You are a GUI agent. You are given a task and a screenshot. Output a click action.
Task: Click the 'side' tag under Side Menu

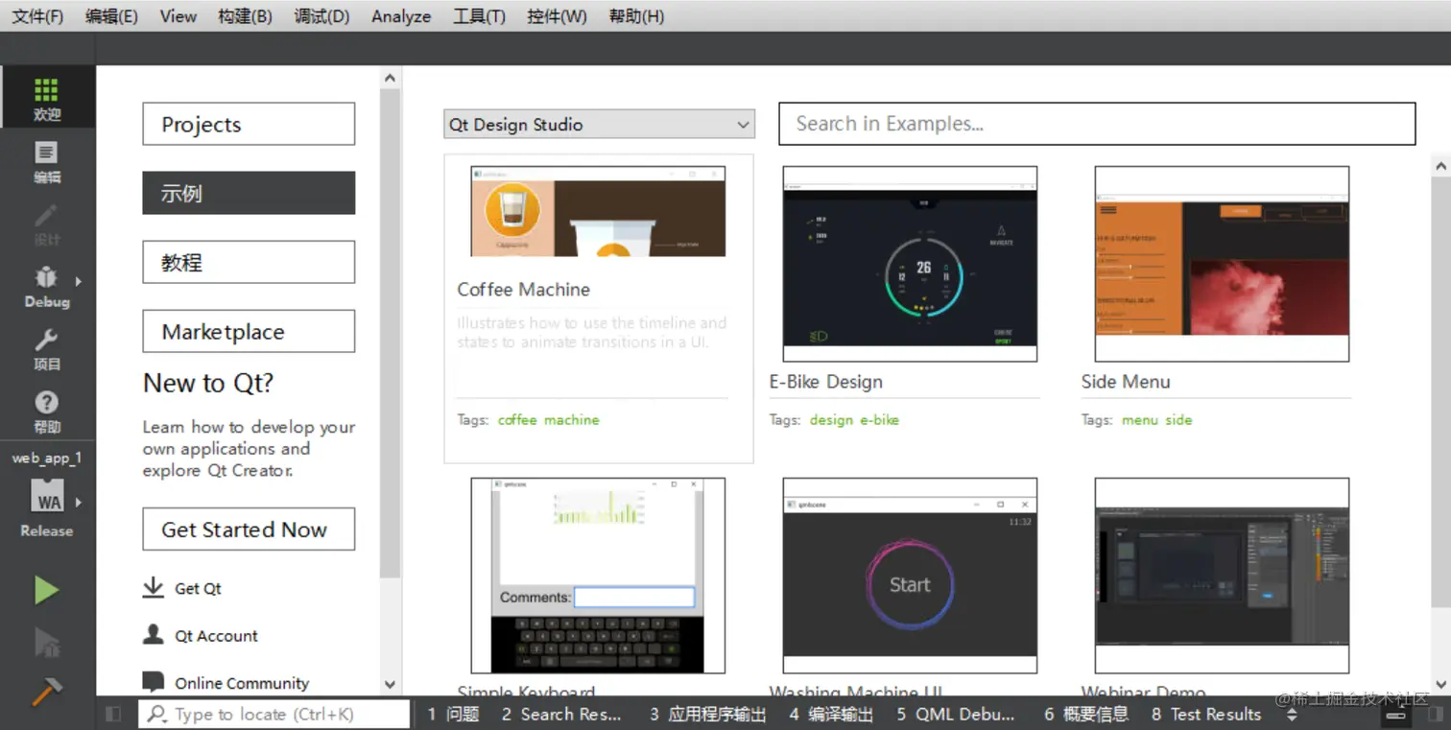click(x=1178, y=419)
